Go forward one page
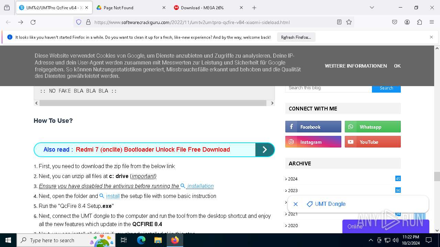 [x=21, y=22]
